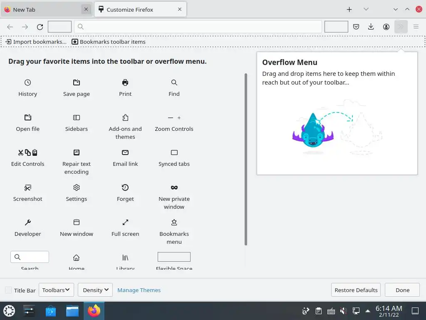Open the hamburger application menu
This screenshot has height=320, width=426.
pos(416,27)
